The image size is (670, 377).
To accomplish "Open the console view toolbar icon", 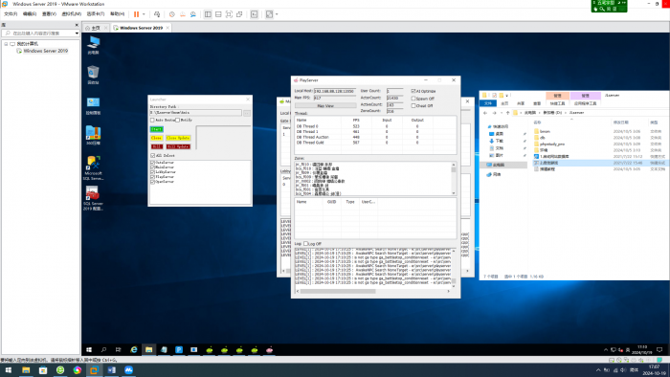I will 255,14.
